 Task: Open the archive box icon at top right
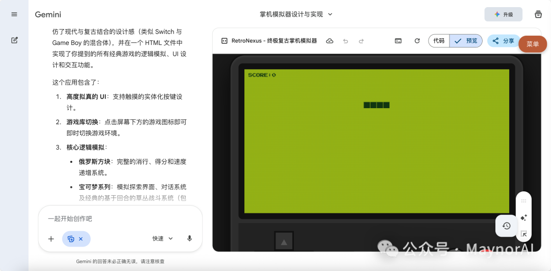point(538,14)
